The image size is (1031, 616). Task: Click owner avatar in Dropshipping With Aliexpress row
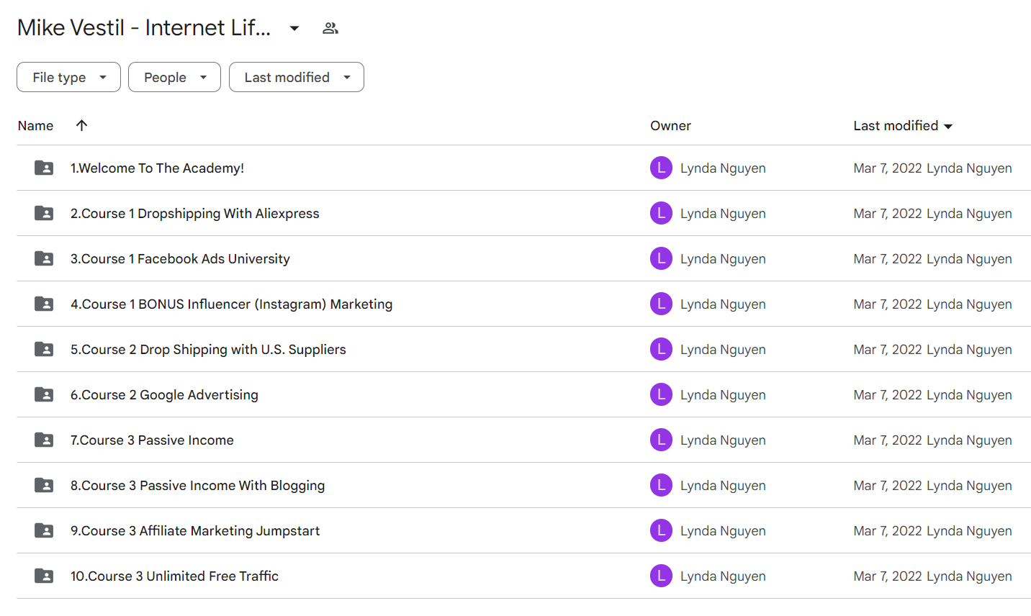pyautogui.click(x=661, y=213)
